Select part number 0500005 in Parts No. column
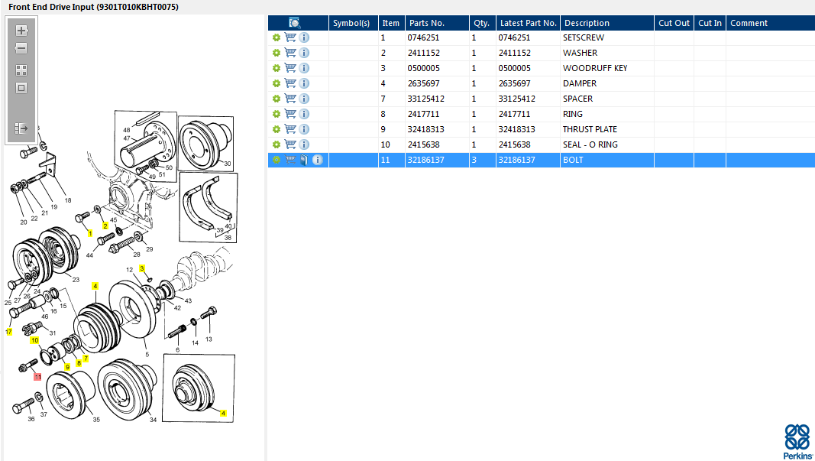 (x=423, y=68)
